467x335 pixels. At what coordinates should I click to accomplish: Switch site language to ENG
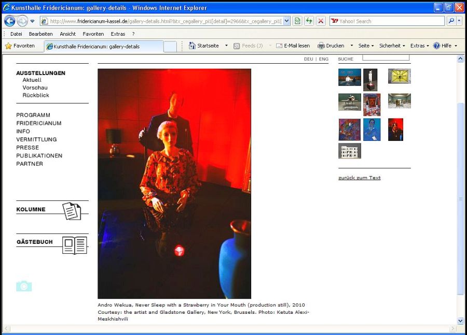[x=324, y=59]
